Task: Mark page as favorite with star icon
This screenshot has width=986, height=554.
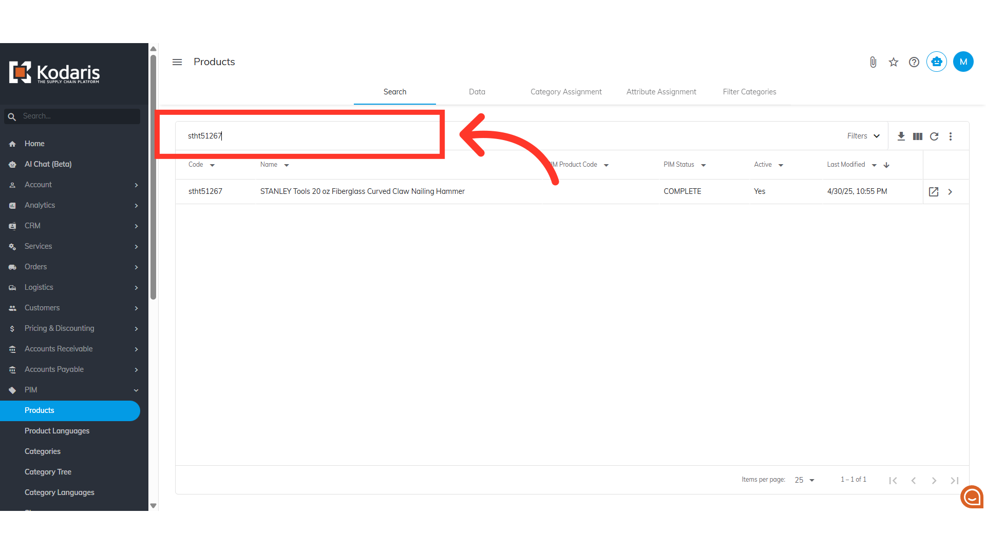Action: (x=894, y=62)
